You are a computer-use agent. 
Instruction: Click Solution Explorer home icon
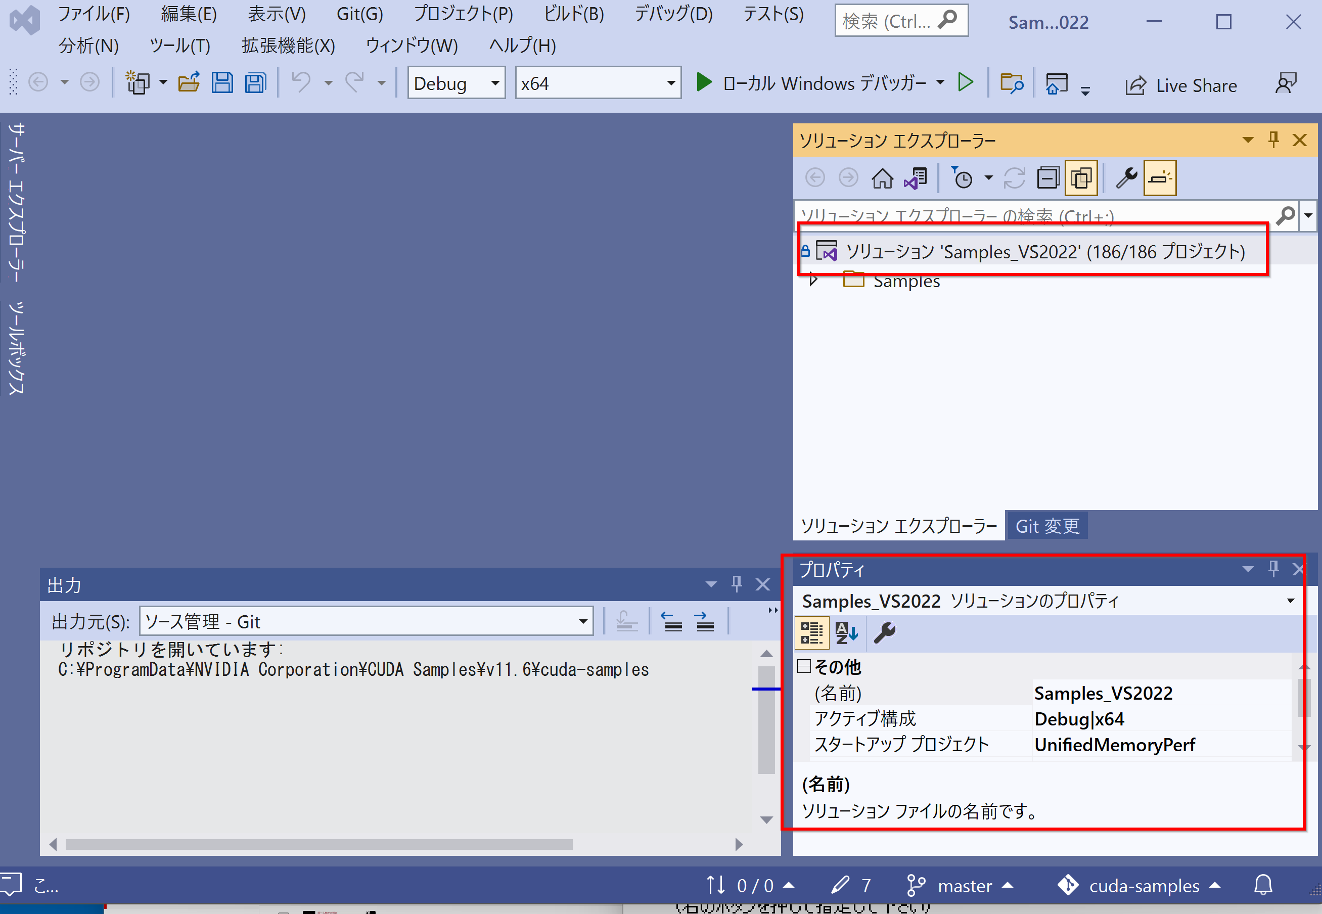point(882,178)
